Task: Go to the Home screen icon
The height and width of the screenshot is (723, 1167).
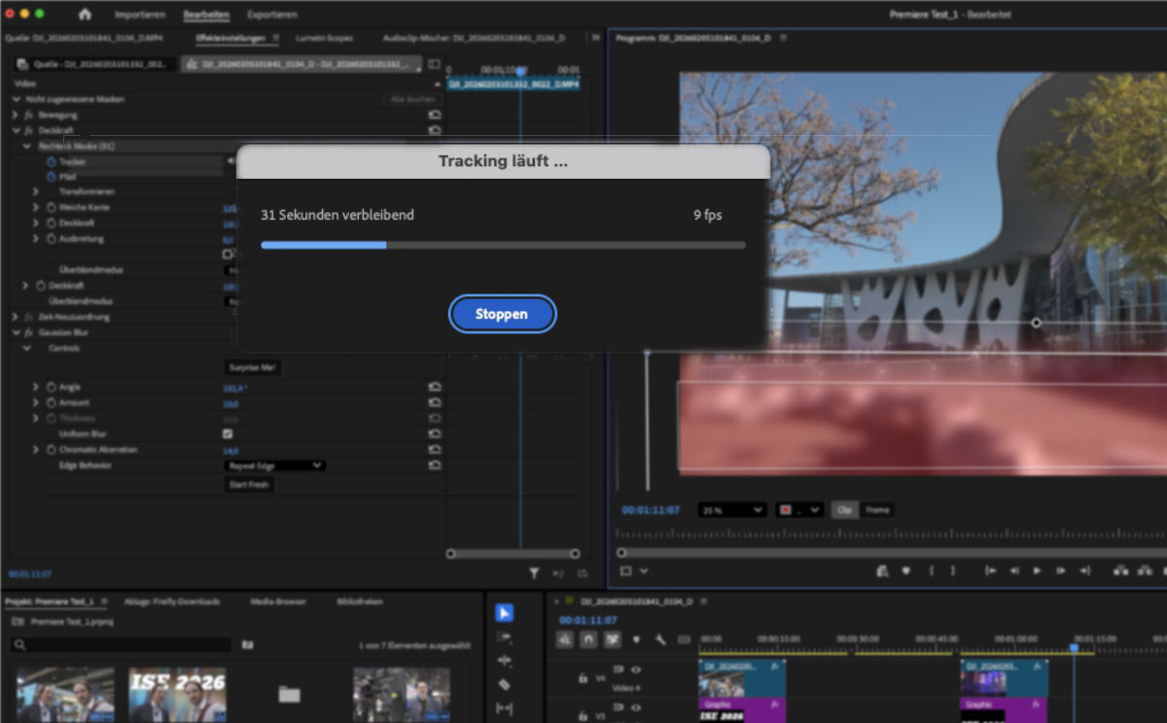Action: (x=85, y=15)
